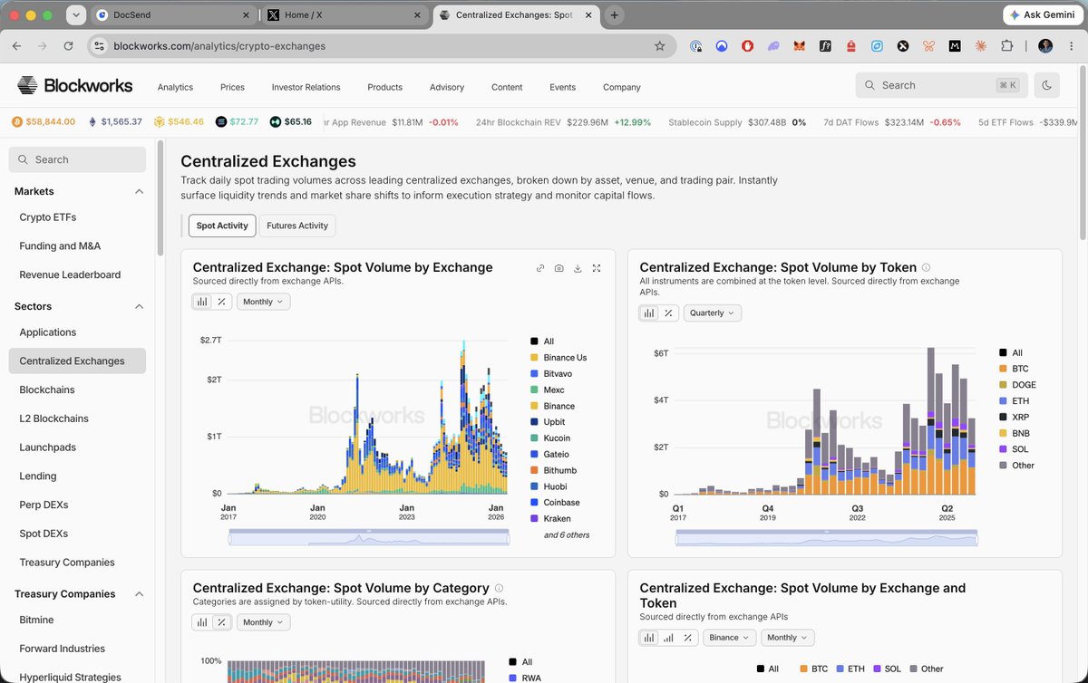The height and width of the screenshot is (683, 1088).
Task: Toggle Binance Us legend series
Action: pos(559,358)
